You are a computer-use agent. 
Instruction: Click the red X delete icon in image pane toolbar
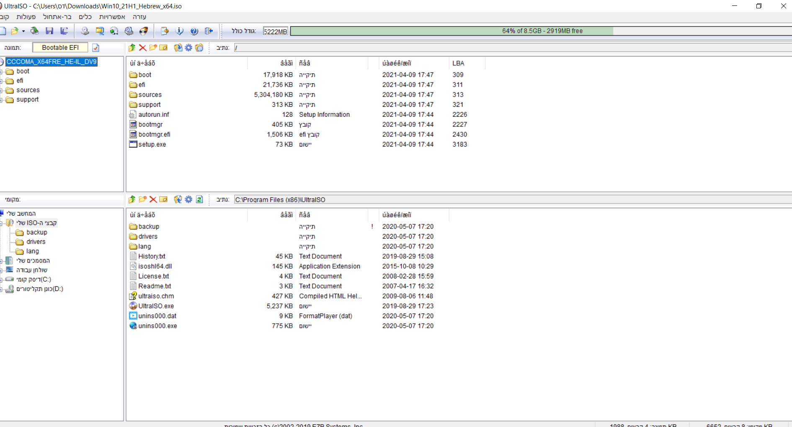pos(142,48)
